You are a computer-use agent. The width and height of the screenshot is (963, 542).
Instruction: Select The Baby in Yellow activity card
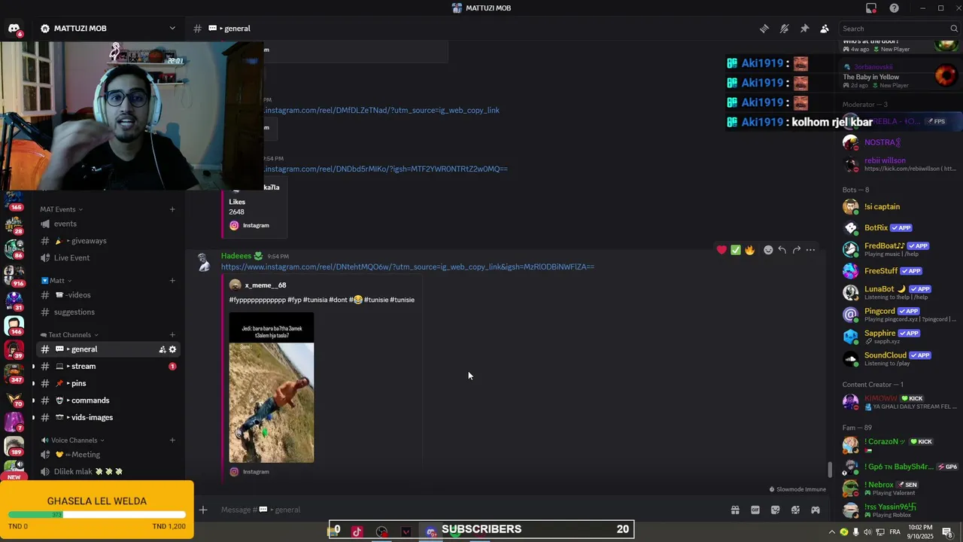899,76
